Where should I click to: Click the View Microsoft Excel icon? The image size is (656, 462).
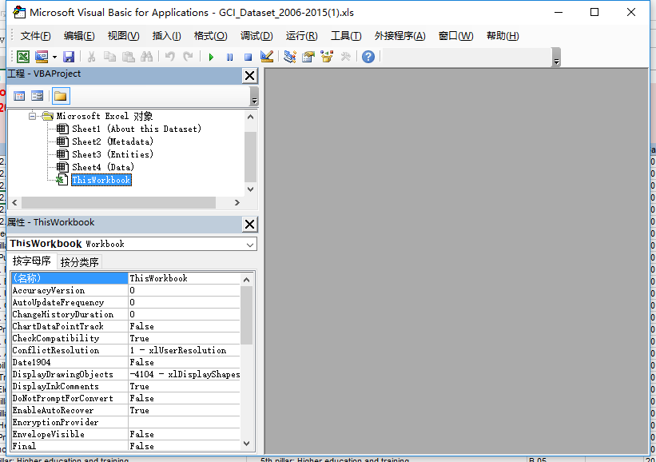click(x=23, y=57)
